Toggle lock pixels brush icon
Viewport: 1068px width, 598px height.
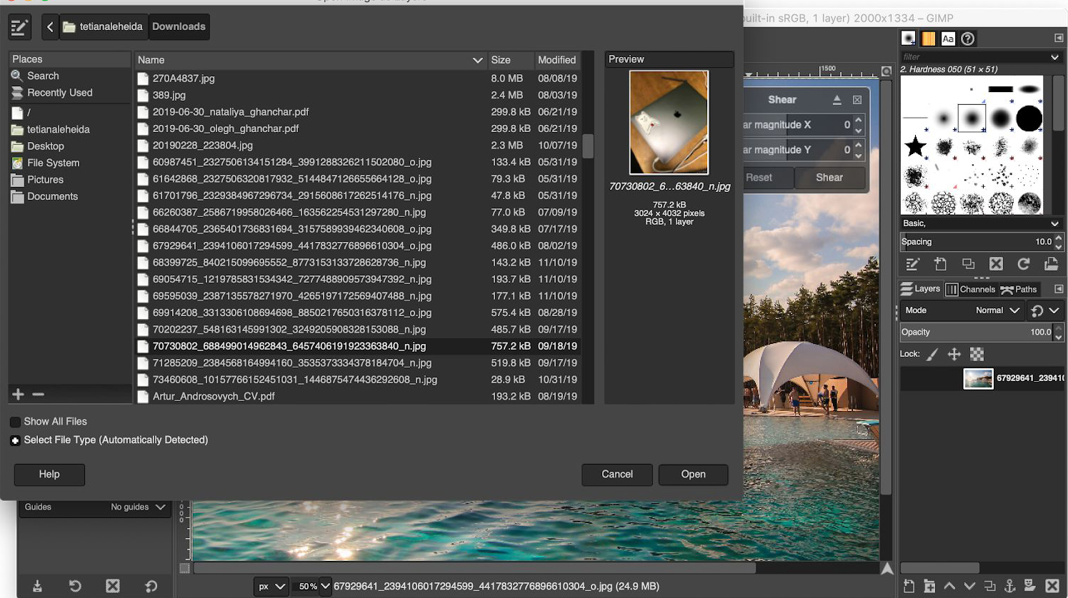pos(932,354)
